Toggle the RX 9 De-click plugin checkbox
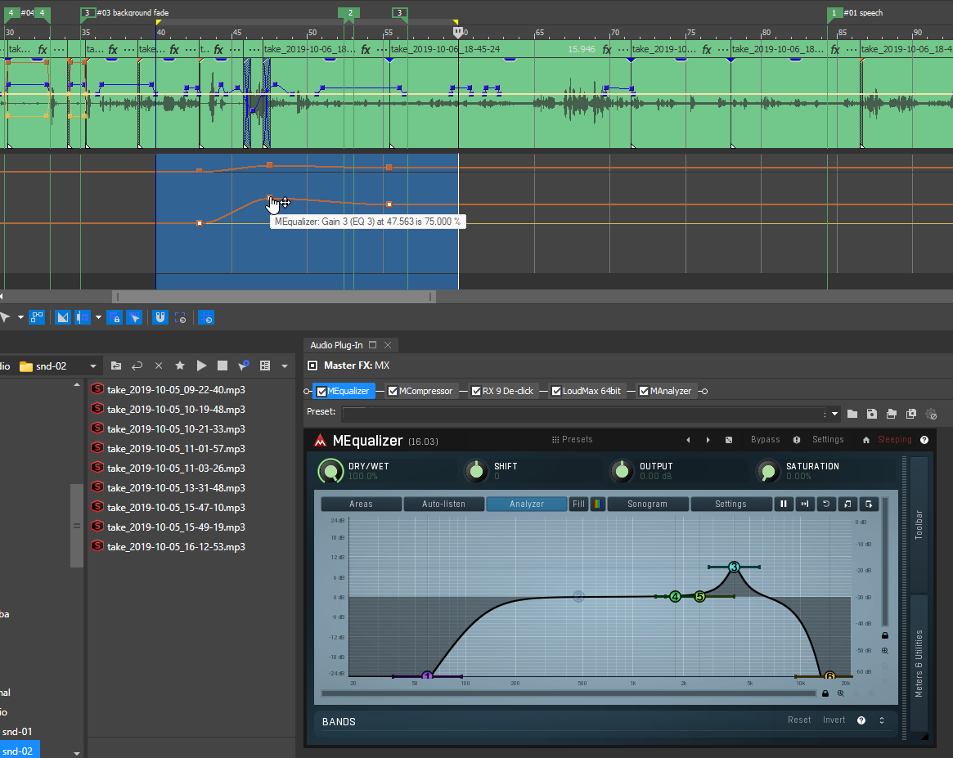The image size is (953, 758). tap(476, 391)
